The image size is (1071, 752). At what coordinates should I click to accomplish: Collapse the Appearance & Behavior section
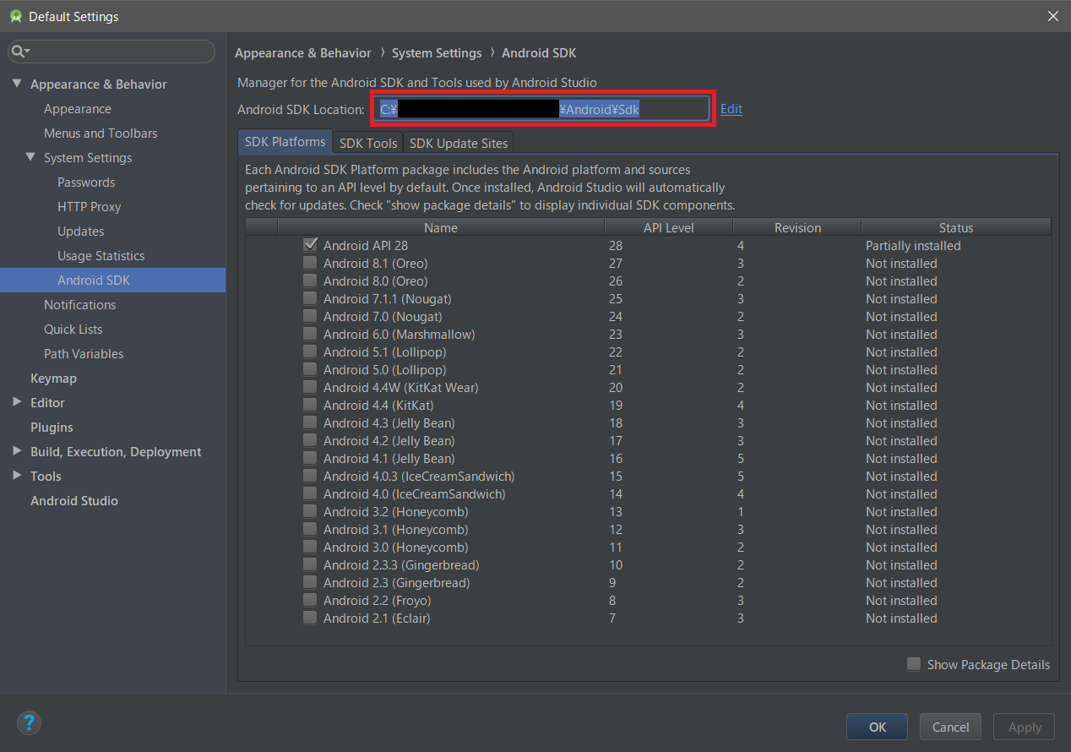pos(17,84)
